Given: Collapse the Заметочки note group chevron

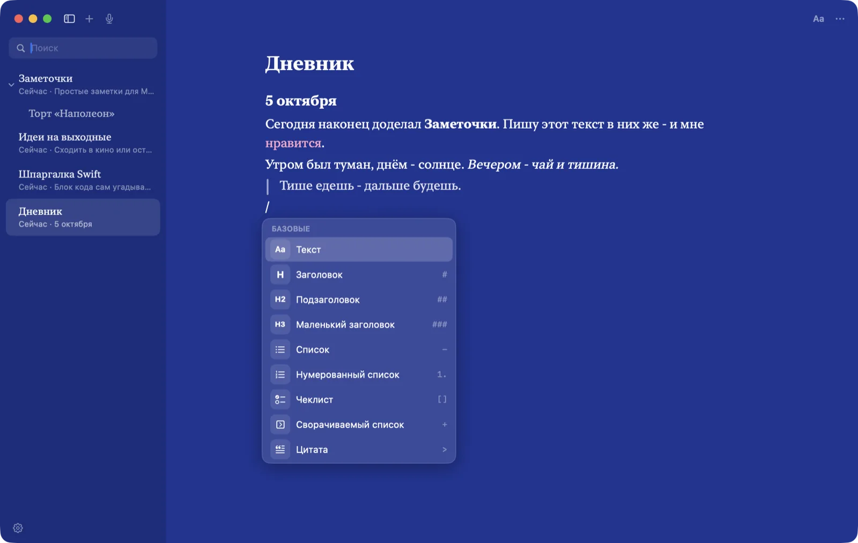Looking at the screenshot, I should point(11,85).
